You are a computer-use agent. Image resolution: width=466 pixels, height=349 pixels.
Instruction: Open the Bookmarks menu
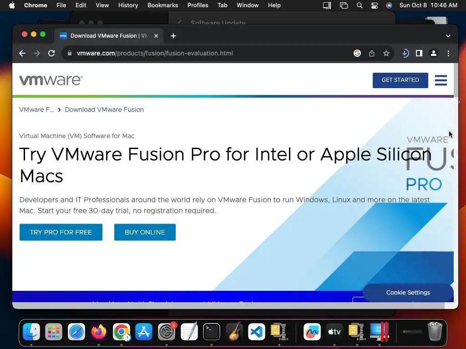pos(162,5)
